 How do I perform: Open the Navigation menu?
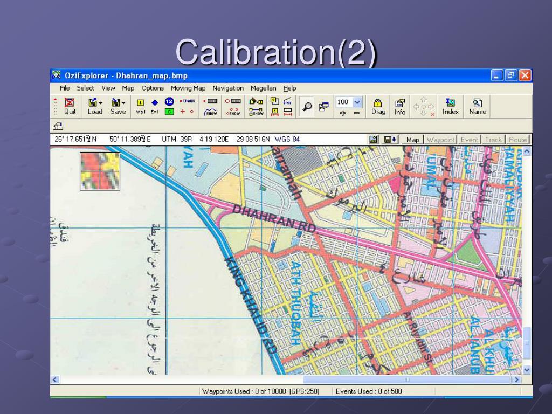pos(228,88)
